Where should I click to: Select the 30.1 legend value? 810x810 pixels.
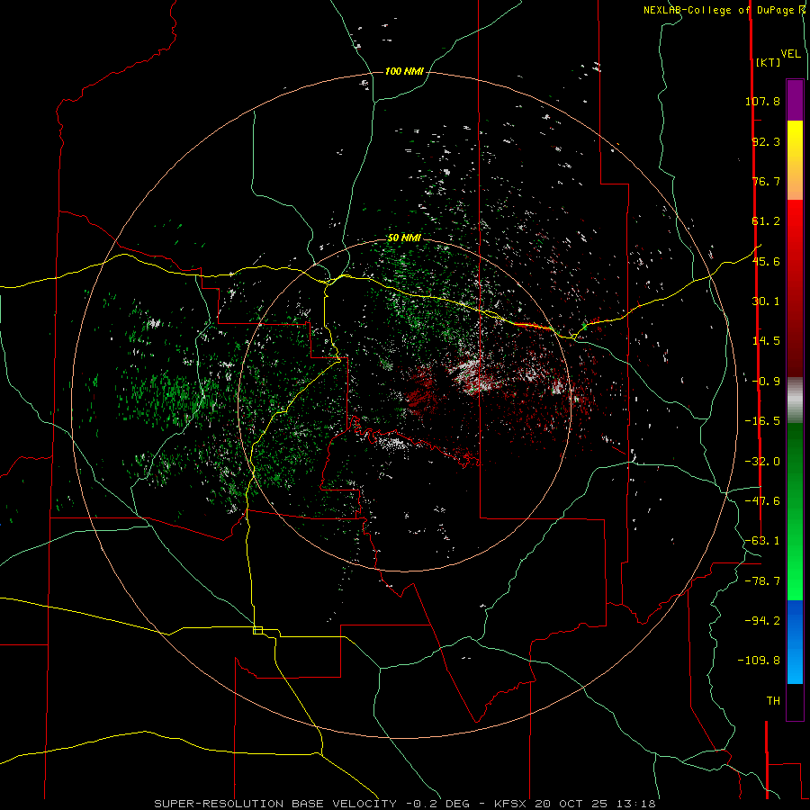[x=766, y=301]
